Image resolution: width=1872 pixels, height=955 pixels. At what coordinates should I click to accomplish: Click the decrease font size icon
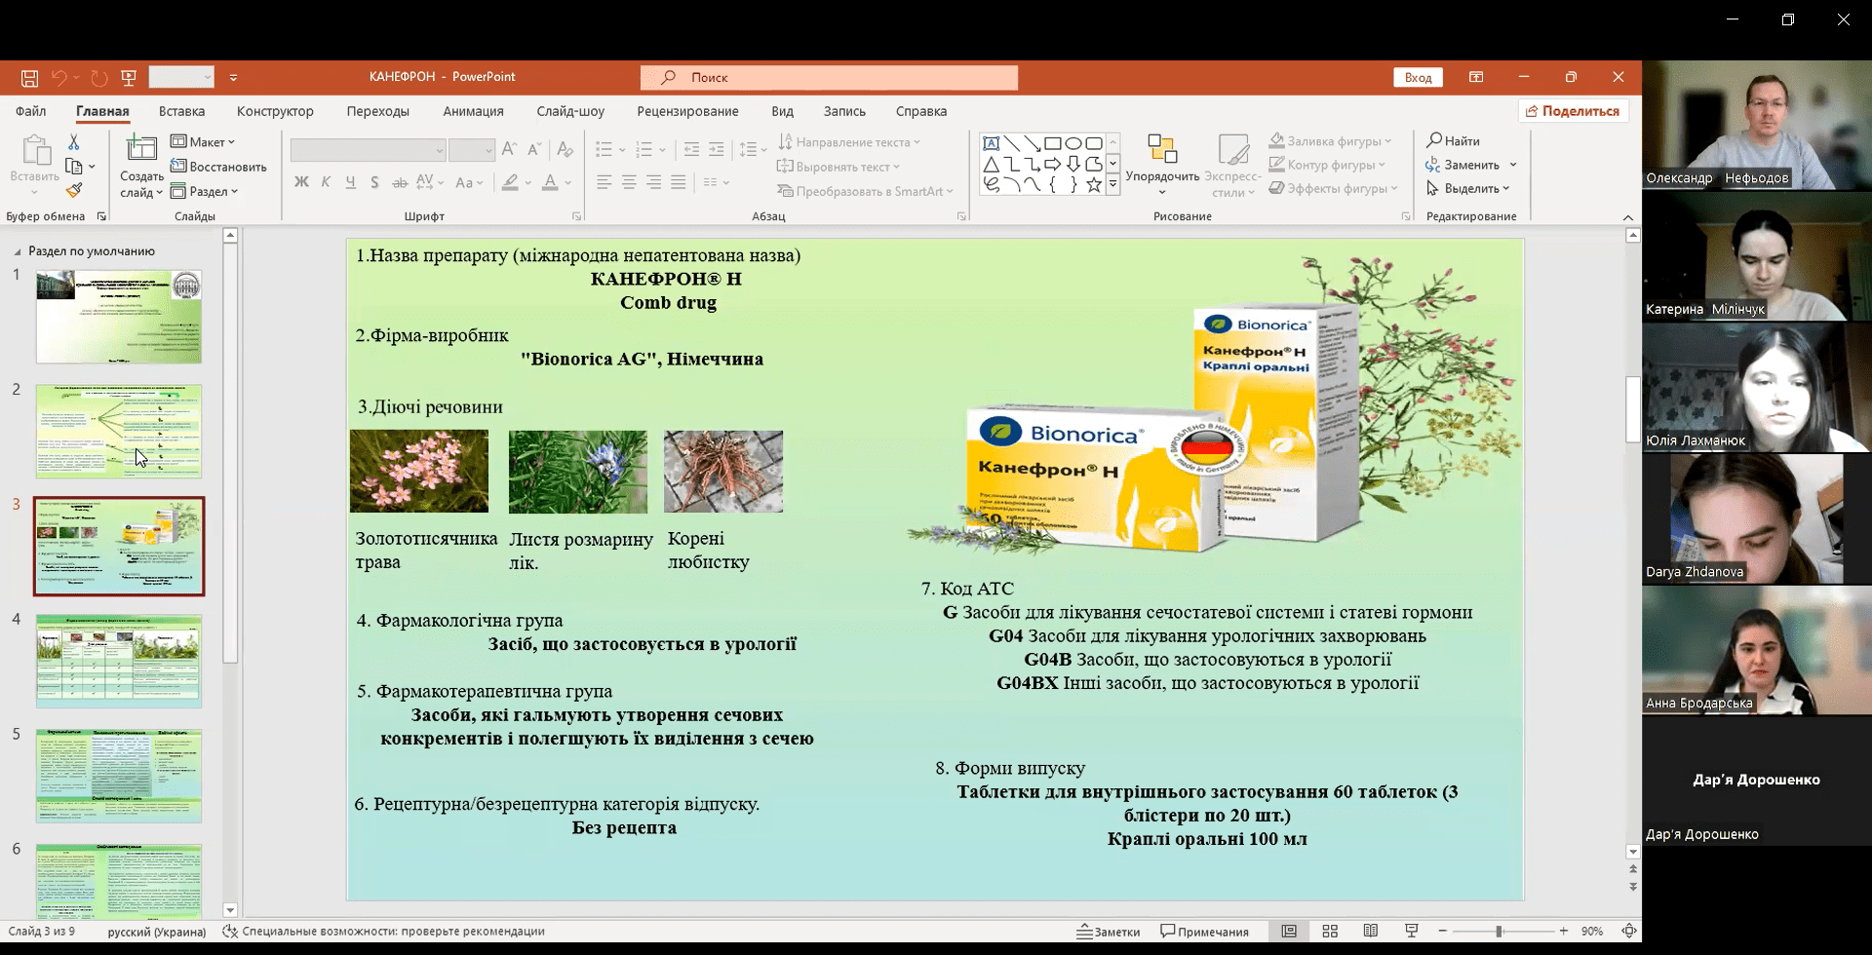tap(533, 149)
